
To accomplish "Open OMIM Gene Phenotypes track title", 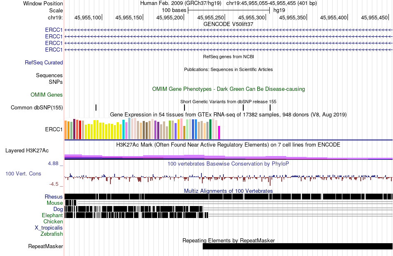I will pyautogui.click(x=228, y=89).
